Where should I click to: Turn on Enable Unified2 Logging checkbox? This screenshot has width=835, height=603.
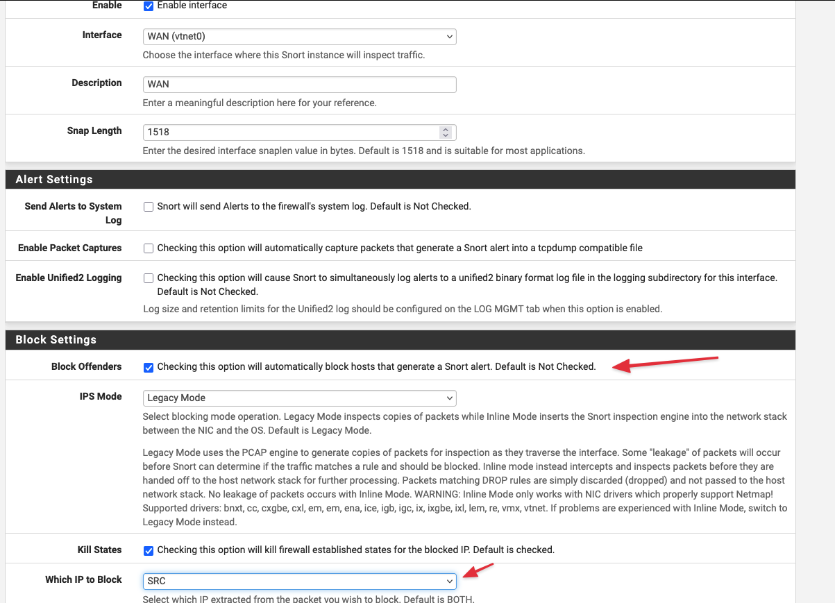pos(149,278)
